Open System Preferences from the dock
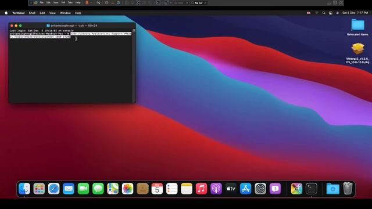 click(260, 189)
